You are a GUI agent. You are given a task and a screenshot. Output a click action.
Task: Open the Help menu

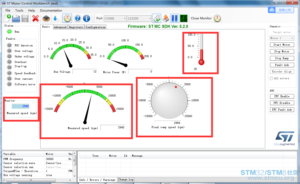pyautogui.click(x=32, y=10)
